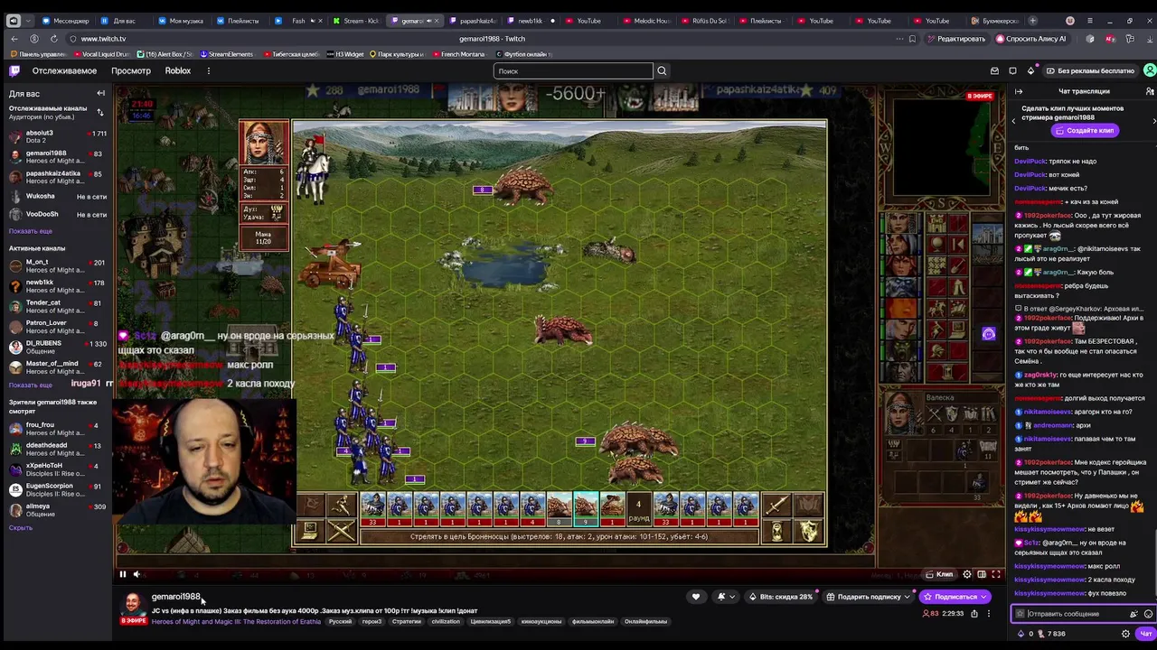Open xXpeHoToH recommended channel

(x=56, y=469)
